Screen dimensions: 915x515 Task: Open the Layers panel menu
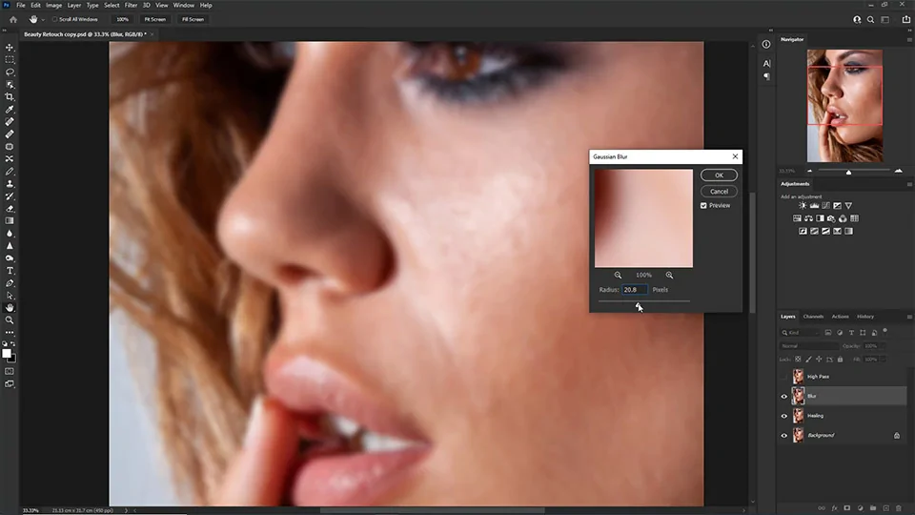point(909,317)
